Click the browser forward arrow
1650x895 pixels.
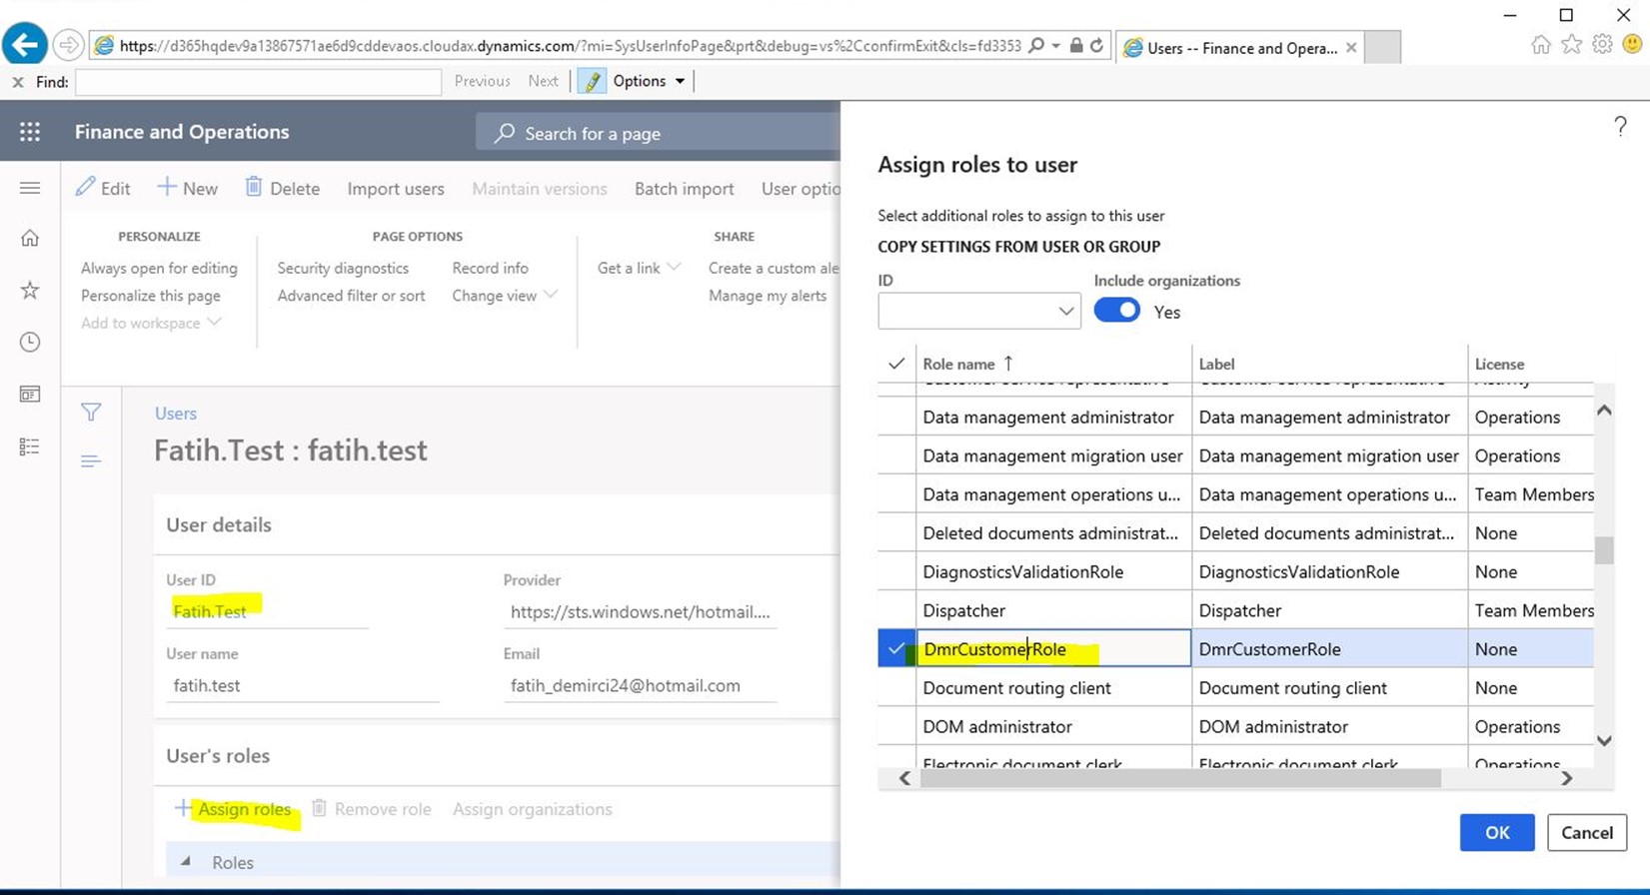point(68,45)
